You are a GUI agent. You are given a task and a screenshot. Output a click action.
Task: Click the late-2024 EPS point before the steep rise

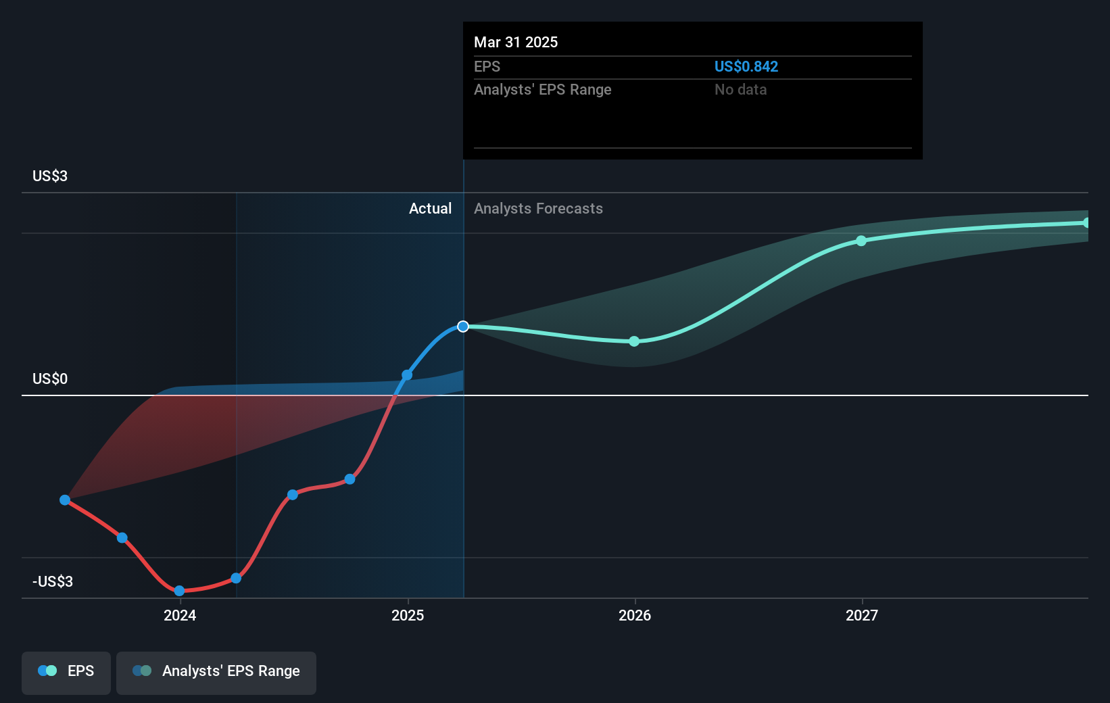349,479
